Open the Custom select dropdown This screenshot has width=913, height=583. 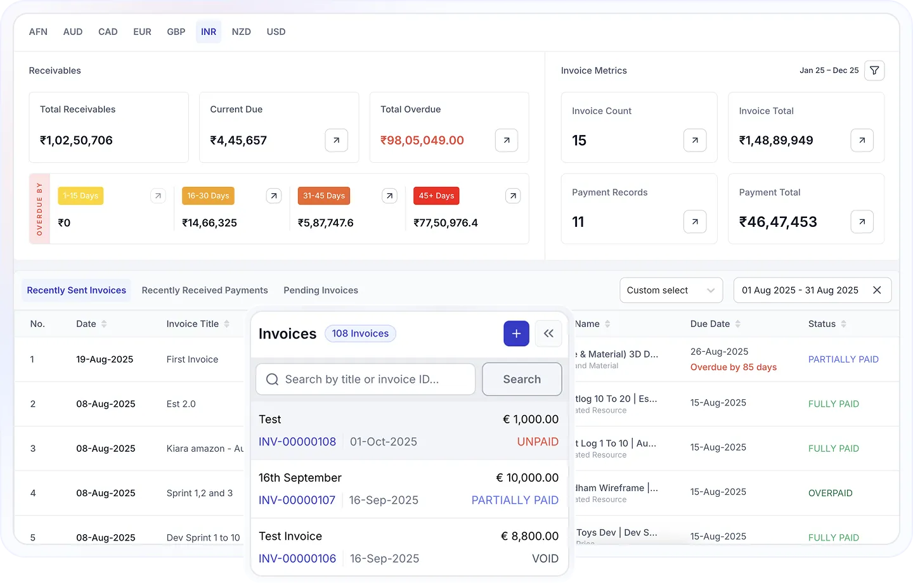(x=671, y=290)
